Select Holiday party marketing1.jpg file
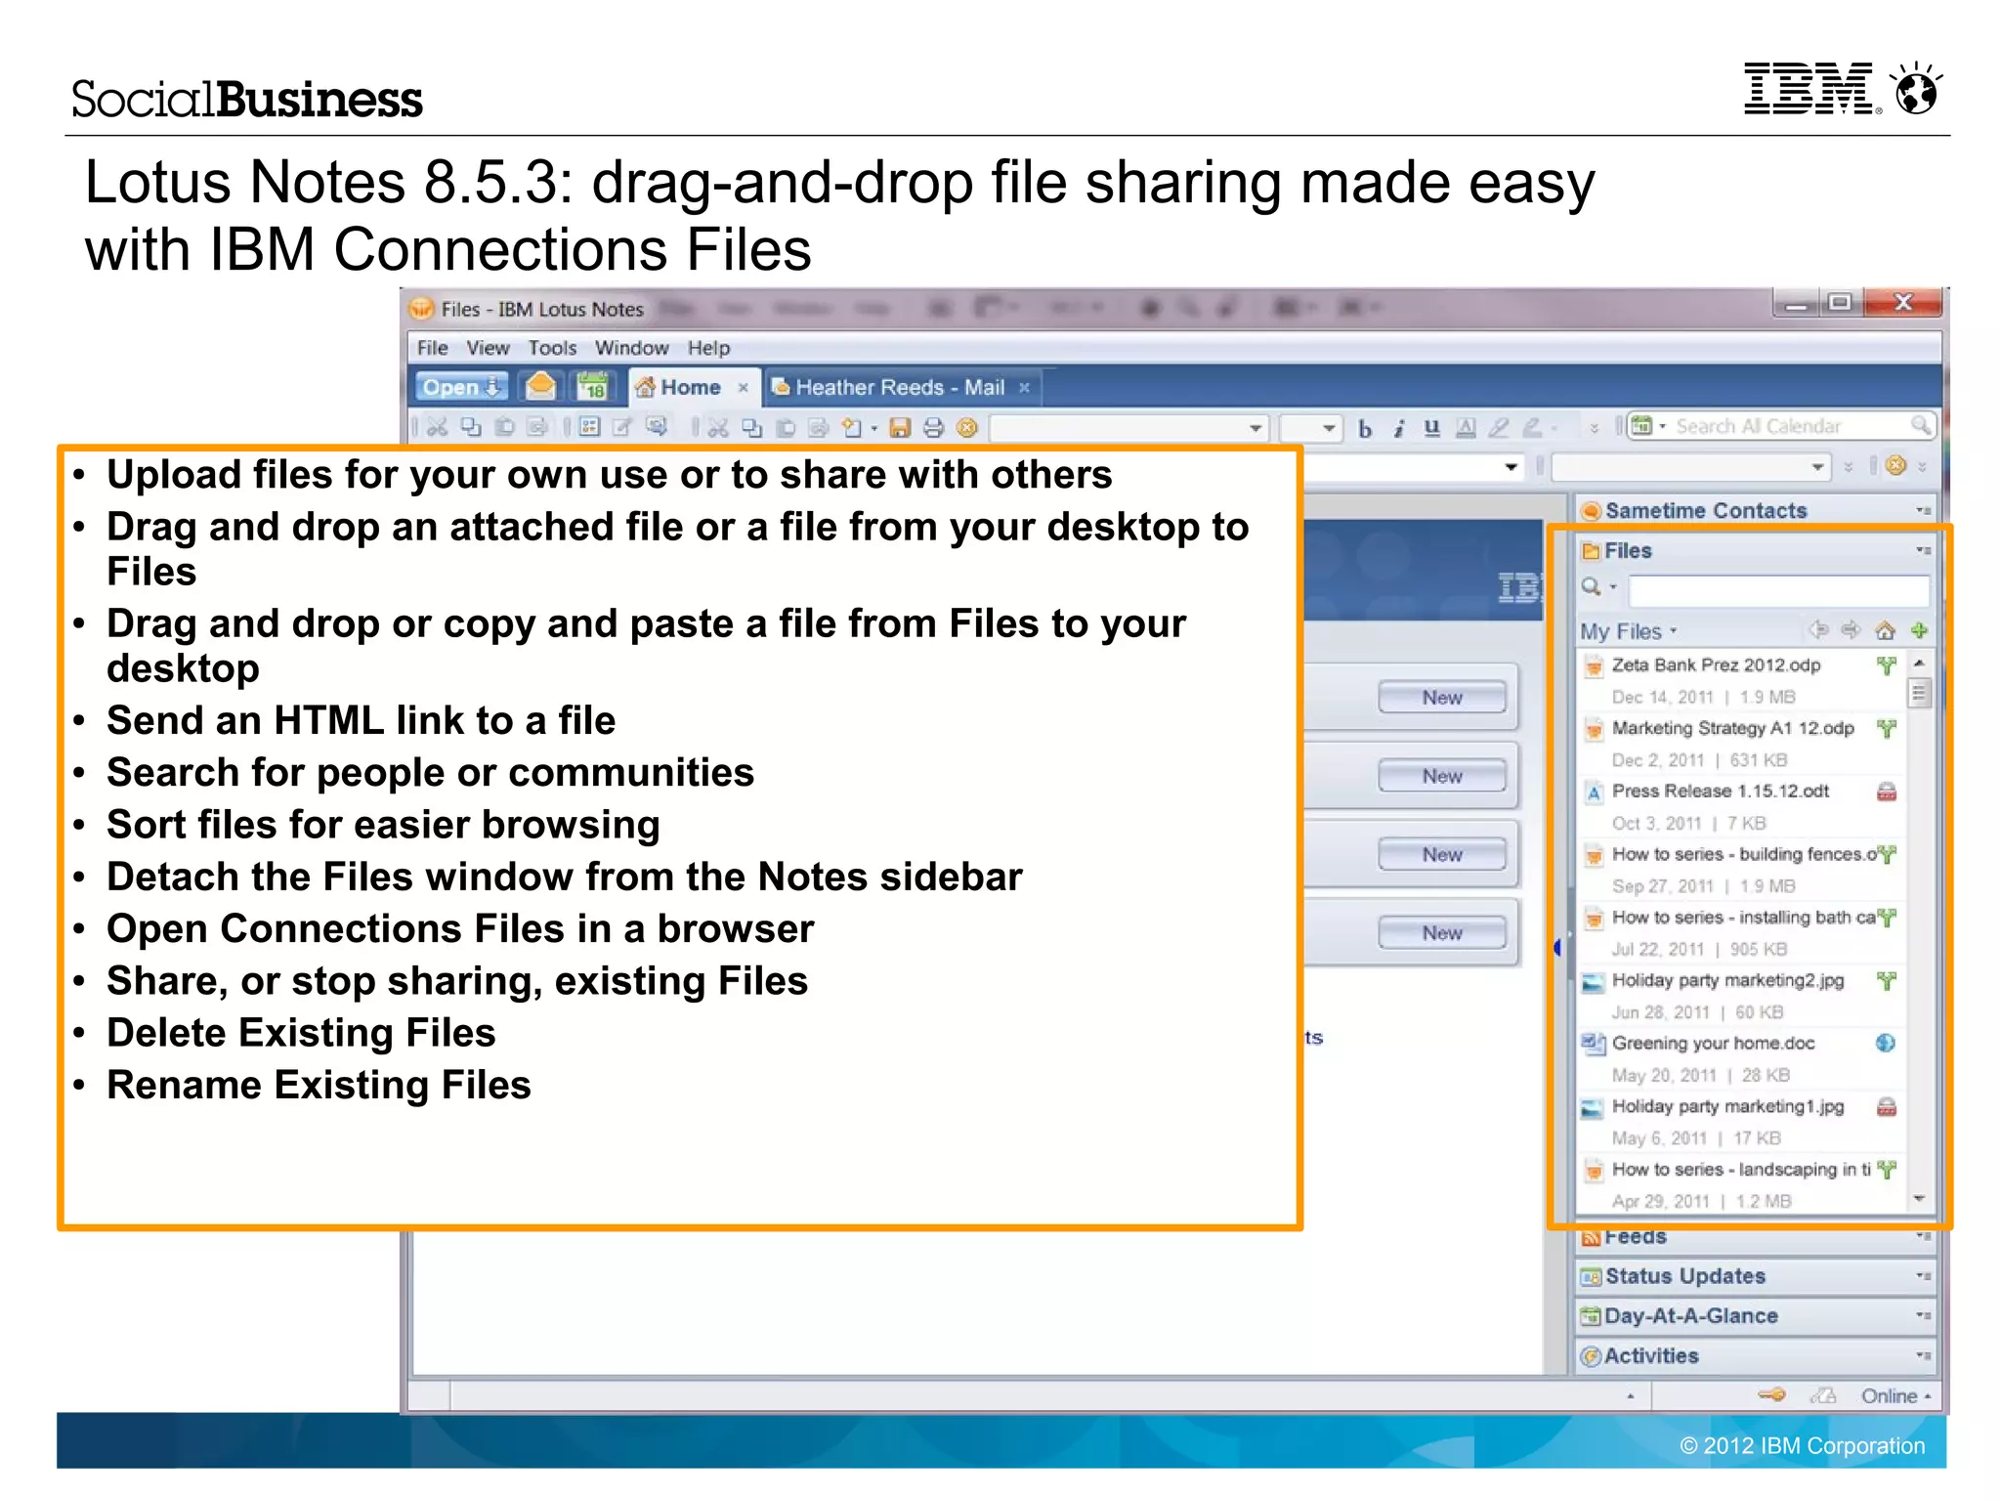The image size is (2001, 1500). coord(1741,1122)
